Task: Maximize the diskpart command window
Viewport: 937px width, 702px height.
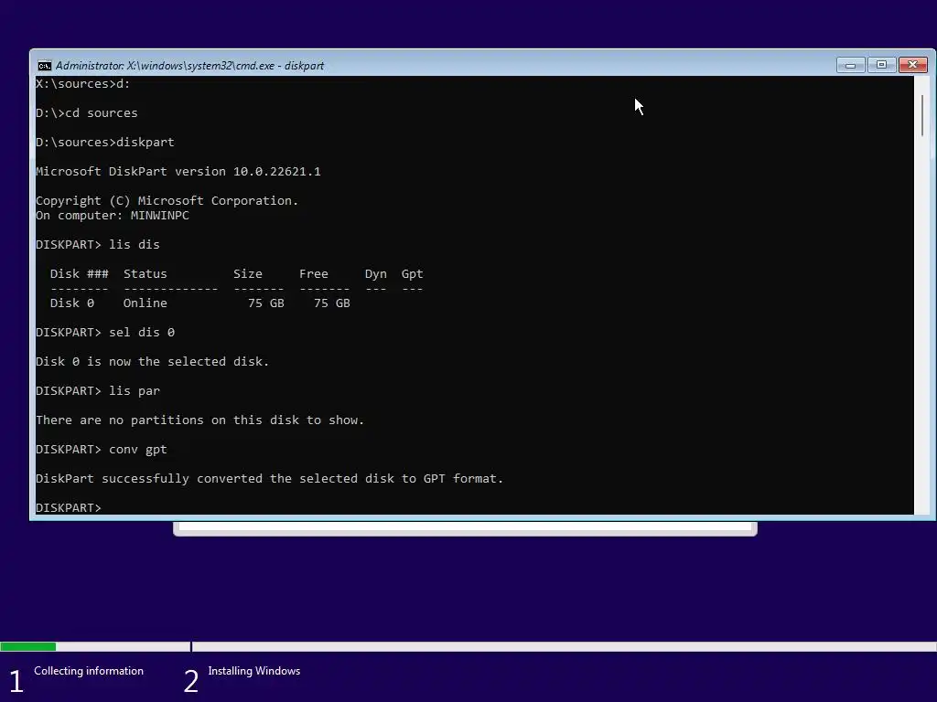Action: 881,65
